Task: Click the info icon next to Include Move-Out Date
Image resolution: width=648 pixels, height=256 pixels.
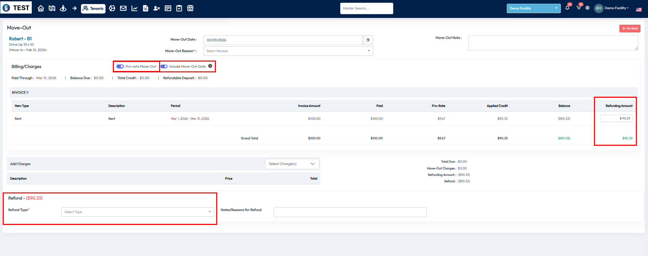Action: pos(210,66)
